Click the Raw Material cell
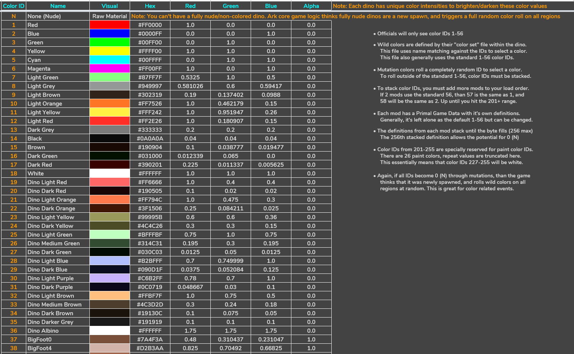The width and height of the screenshot is (574, 354). [110, 16]
